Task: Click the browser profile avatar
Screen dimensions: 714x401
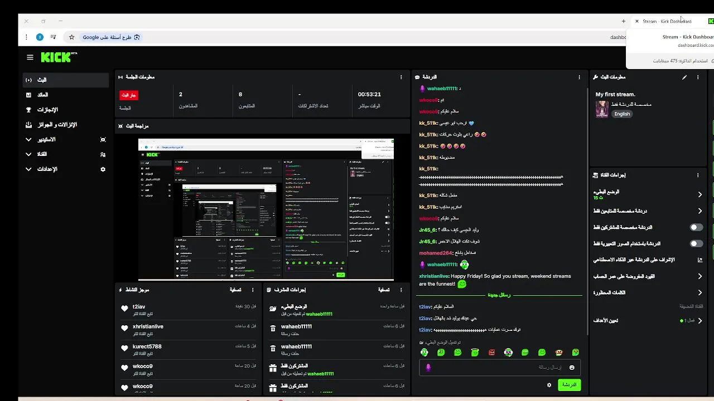Action: pos(40,37)
